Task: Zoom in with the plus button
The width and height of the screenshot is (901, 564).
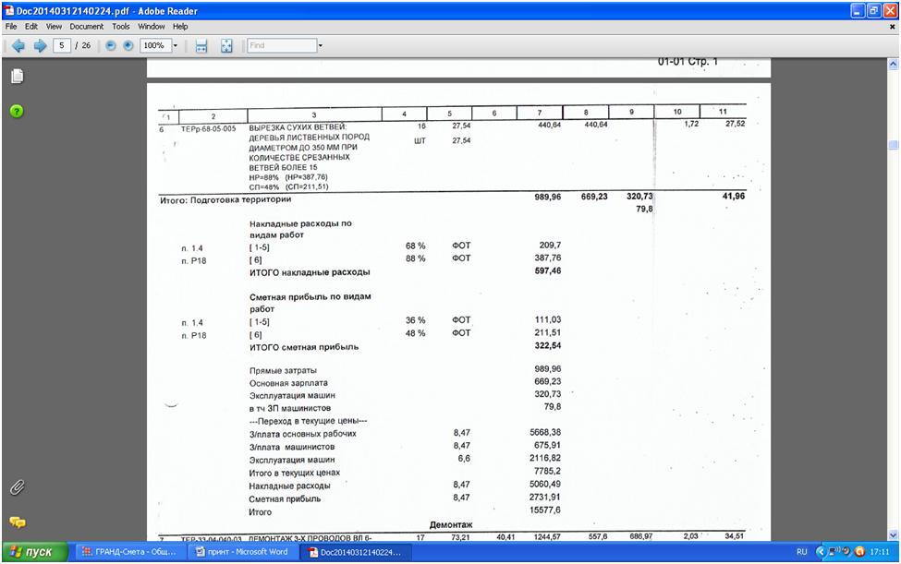Action: 128,45
